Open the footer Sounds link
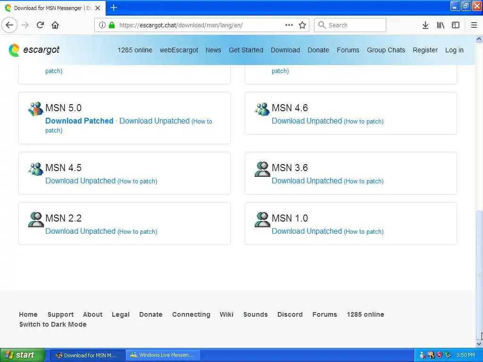 (255, 314)
